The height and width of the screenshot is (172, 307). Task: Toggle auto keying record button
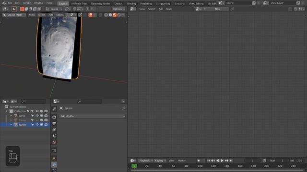click(199, 161)
